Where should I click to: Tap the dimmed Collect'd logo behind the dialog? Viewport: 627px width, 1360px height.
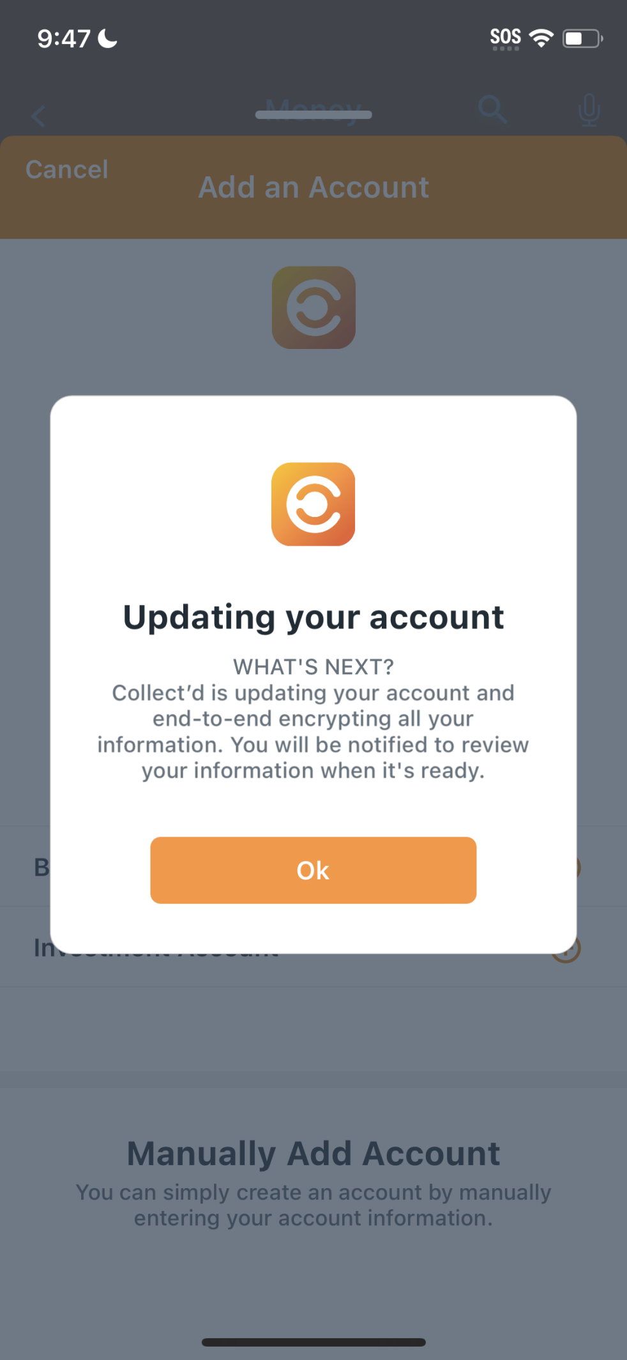tap(313, 307)
